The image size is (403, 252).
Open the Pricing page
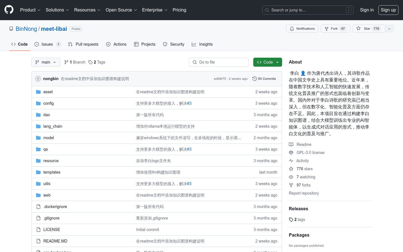[x=179, y=10]
